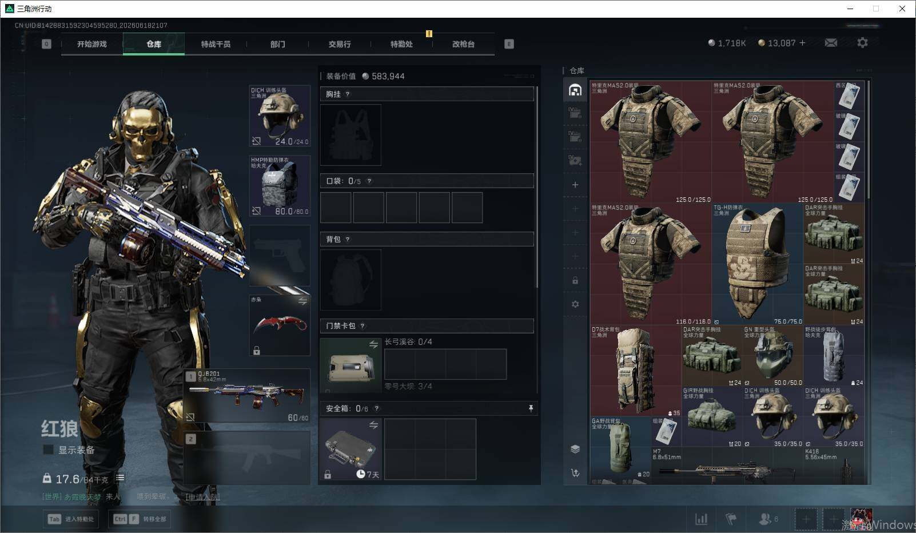Click the sort items icon in warehouse sidebar
Viewport: 916px width, 533px height.
point(575,473)
